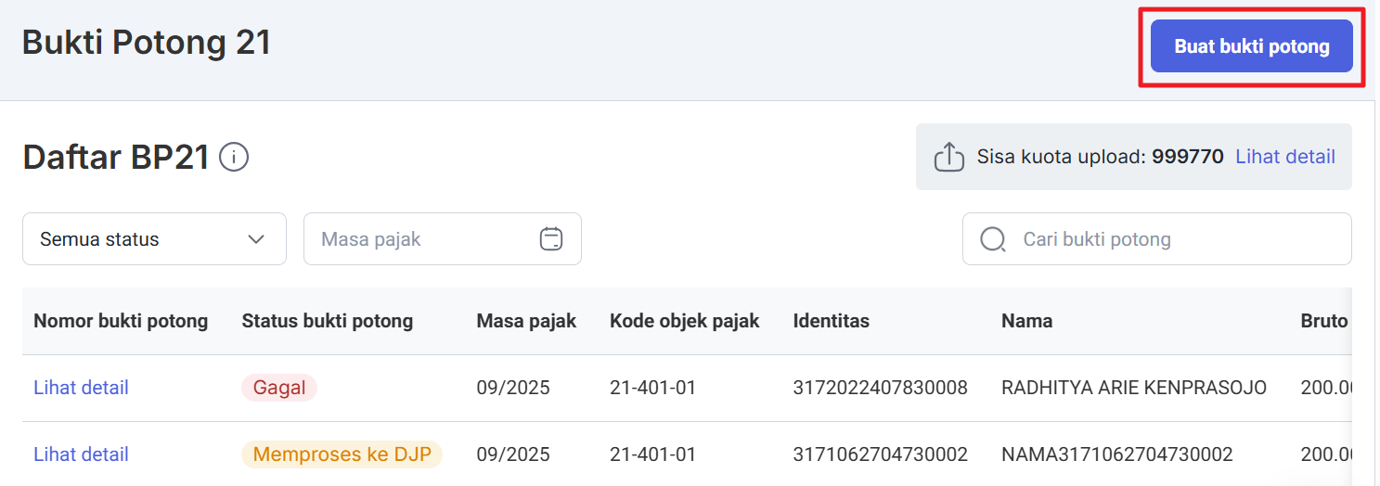Click the info icon beside Daftar BP21

coord(234,158)
